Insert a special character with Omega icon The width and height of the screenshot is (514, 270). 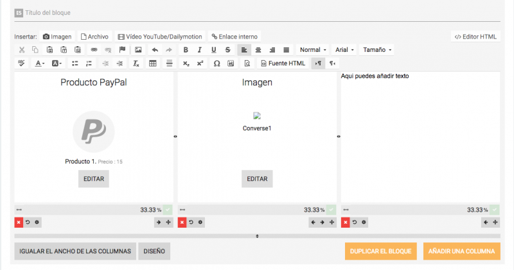coord(217,63)
